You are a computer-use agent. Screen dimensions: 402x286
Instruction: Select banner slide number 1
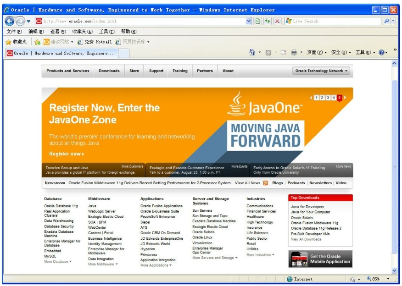point(316,98)
